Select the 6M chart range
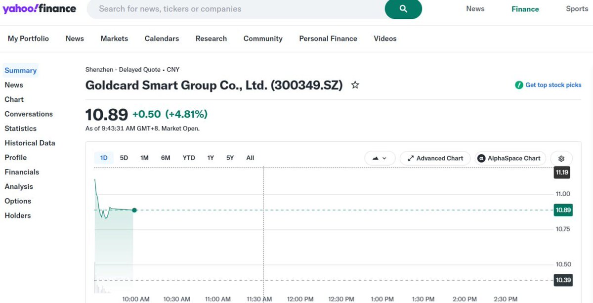This screenshot has width=593, height=303. 166,158
